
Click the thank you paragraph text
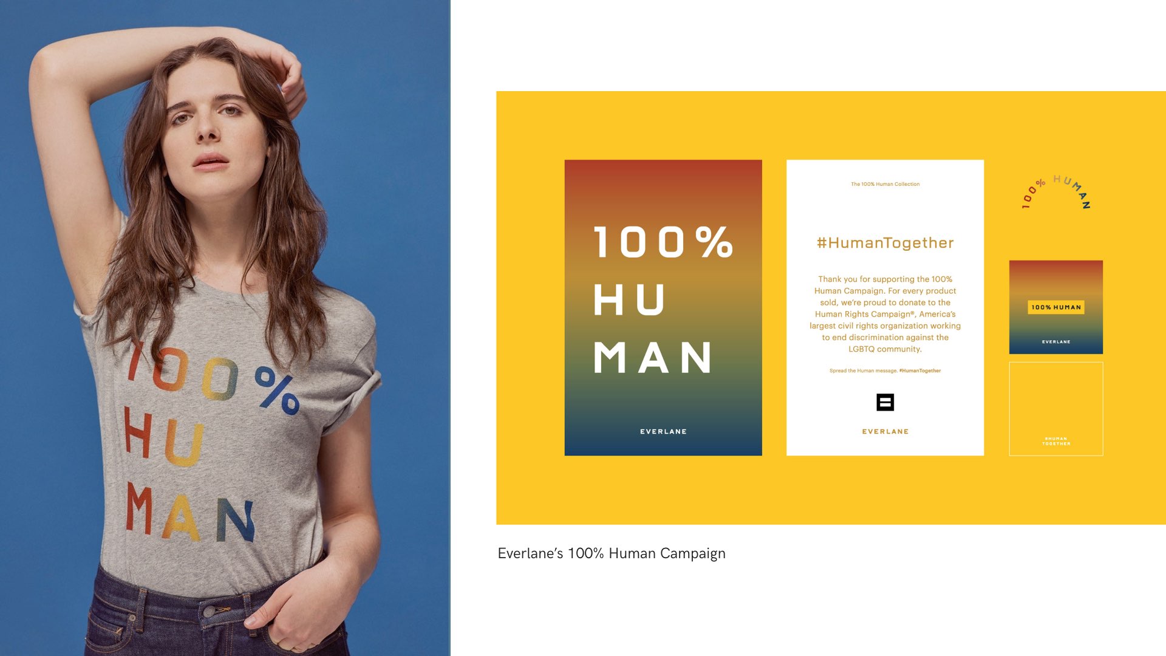[885, 314]
